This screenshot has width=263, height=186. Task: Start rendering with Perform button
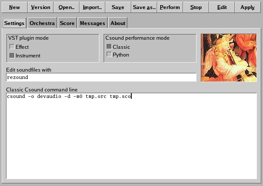[x=170, y=7]
